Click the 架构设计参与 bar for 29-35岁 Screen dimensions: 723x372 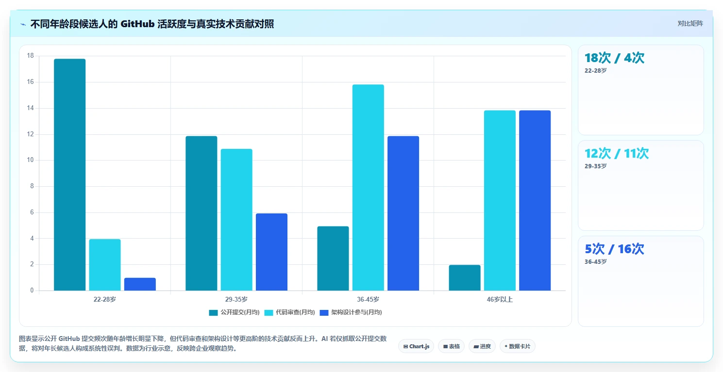coord(271,252)
